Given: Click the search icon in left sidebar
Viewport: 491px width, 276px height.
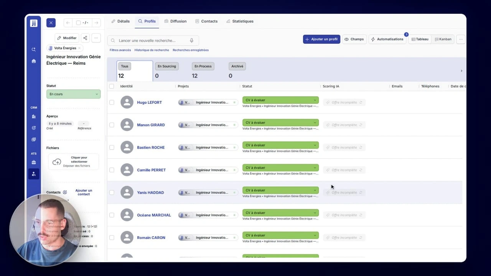Looking at the screenshot, I should 34,49.
